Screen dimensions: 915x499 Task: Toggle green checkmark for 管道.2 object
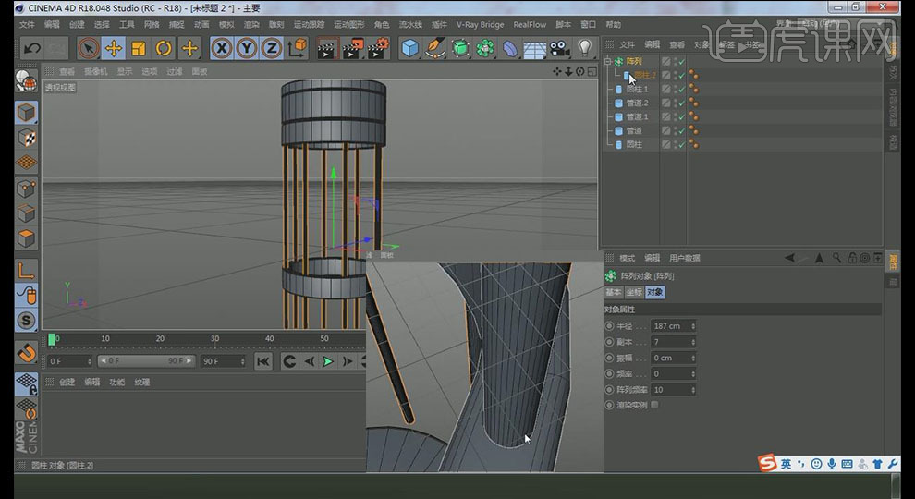(681, 103)
